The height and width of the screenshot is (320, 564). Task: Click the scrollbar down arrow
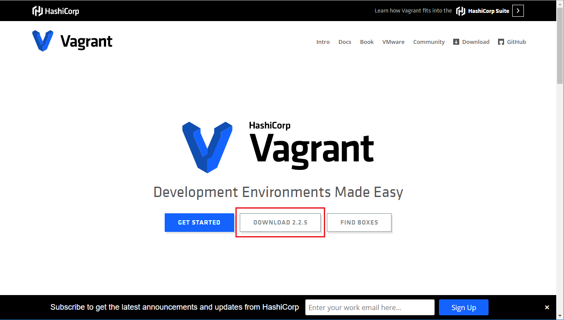560,316
